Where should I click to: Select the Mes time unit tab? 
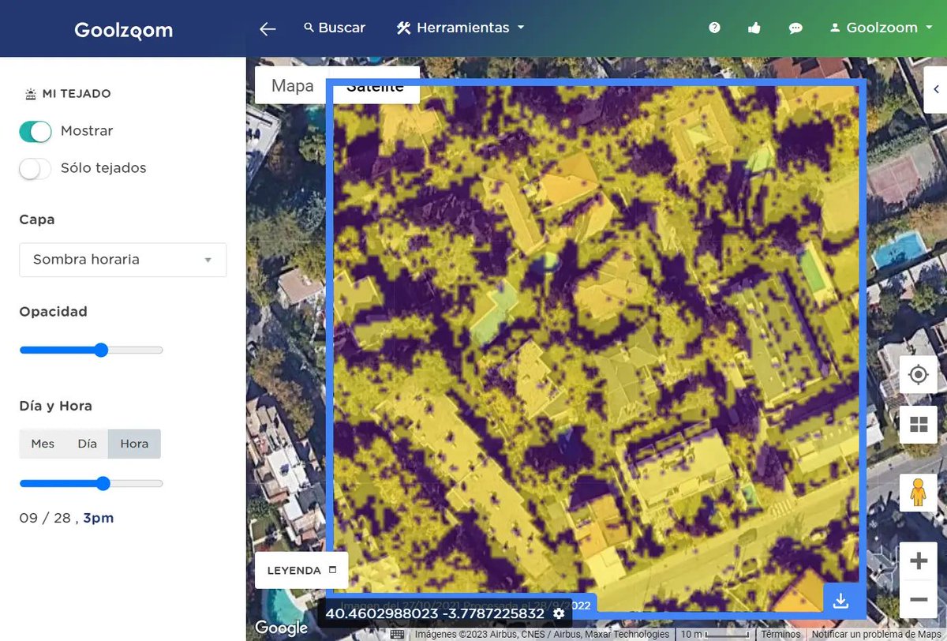(43, 444)
